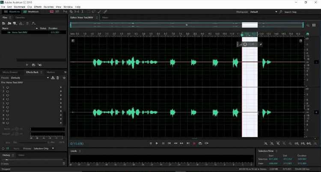Select the Time Selection tool
The height and width of the screenshot is (172, 321).
point(82,11)
